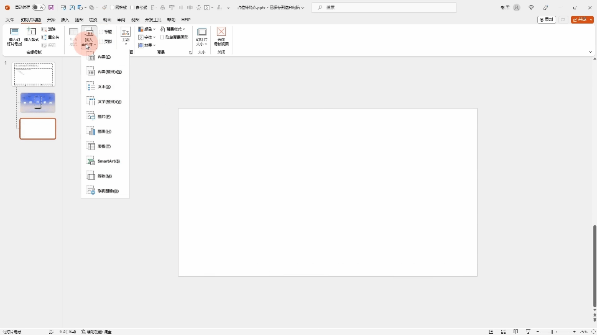Click Reading view icon in status bar
The height and width of the screenshot is (335, 597).
[516, 331]
